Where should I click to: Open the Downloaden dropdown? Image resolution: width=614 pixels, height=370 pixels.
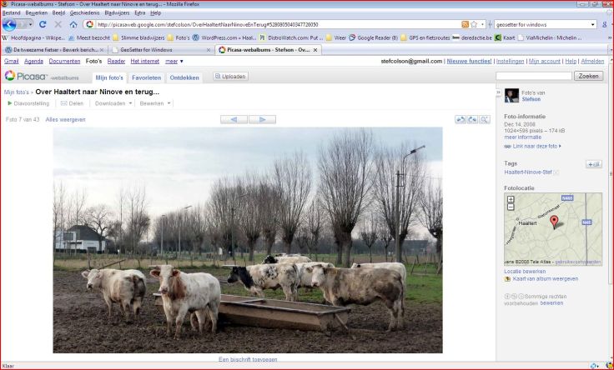[113, 103]
